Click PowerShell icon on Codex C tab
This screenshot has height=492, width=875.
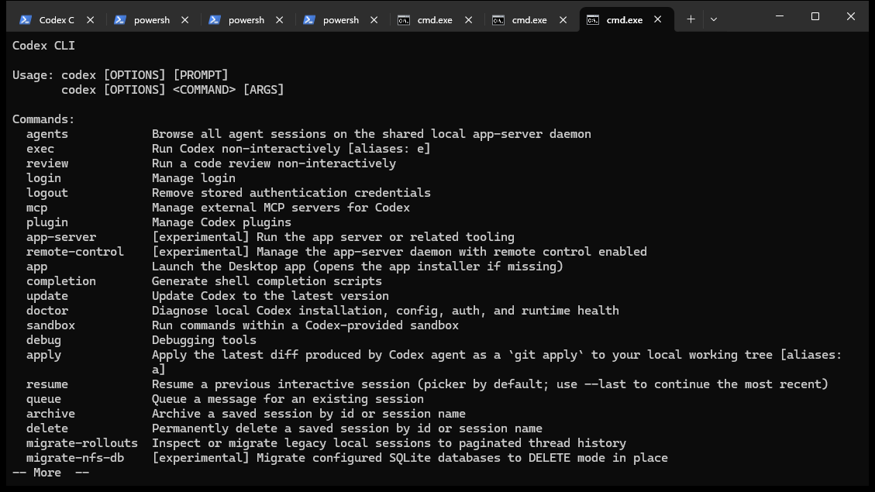25,19
